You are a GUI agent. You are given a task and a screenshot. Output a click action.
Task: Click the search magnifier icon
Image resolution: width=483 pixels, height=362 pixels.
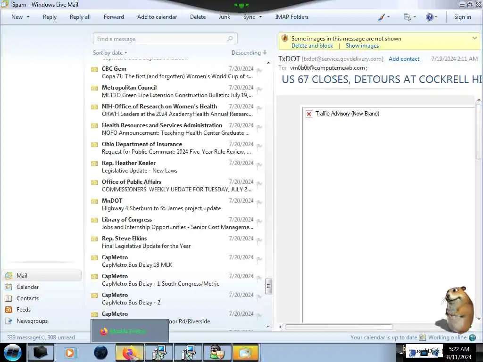(230, 39)
